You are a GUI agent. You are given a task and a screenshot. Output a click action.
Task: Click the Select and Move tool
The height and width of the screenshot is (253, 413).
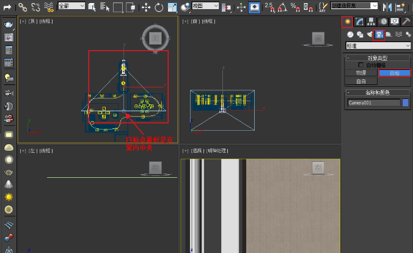point(147,7)
